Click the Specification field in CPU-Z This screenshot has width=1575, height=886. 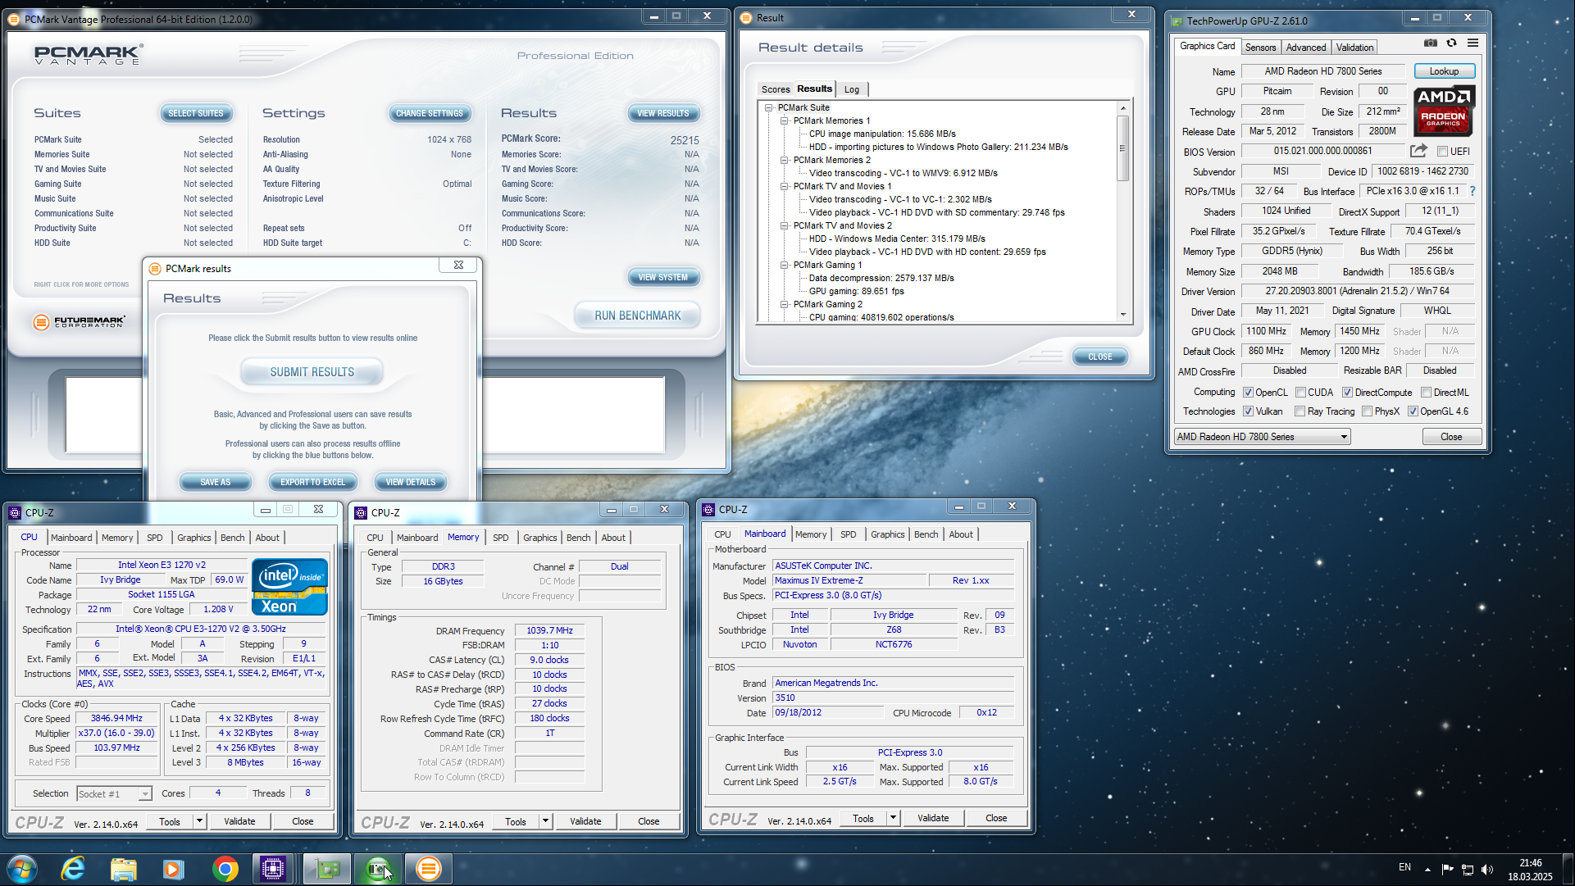(x=201, y=629)
